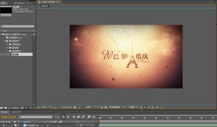
Task: Toggle mask and shape path visibility
Action: pos(58,107)
